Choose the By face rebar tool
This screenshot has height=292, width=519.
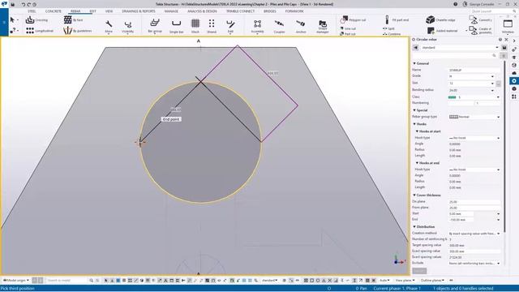[x=73, y=19]
